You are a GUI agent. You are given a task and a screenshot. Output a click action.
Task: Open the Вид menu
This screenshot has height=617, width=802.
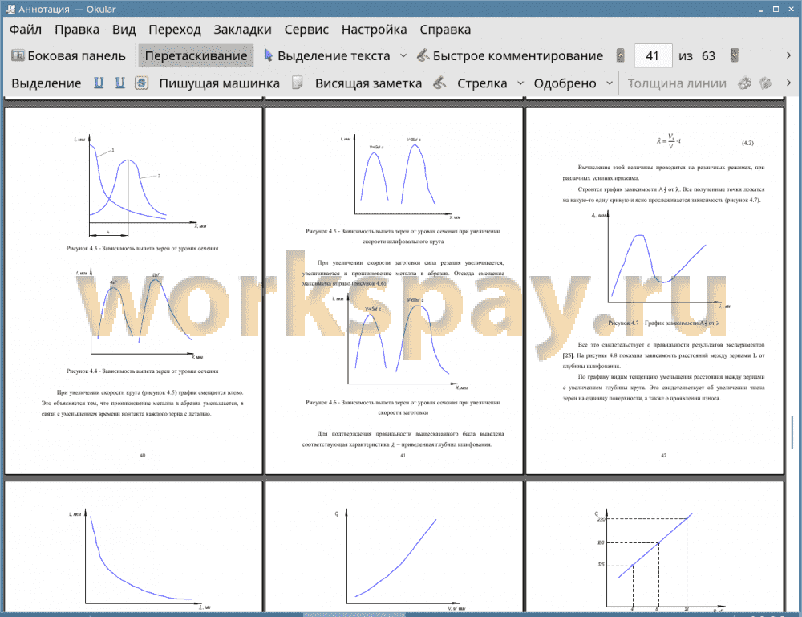pyautogui.click(x=124, y=30)
